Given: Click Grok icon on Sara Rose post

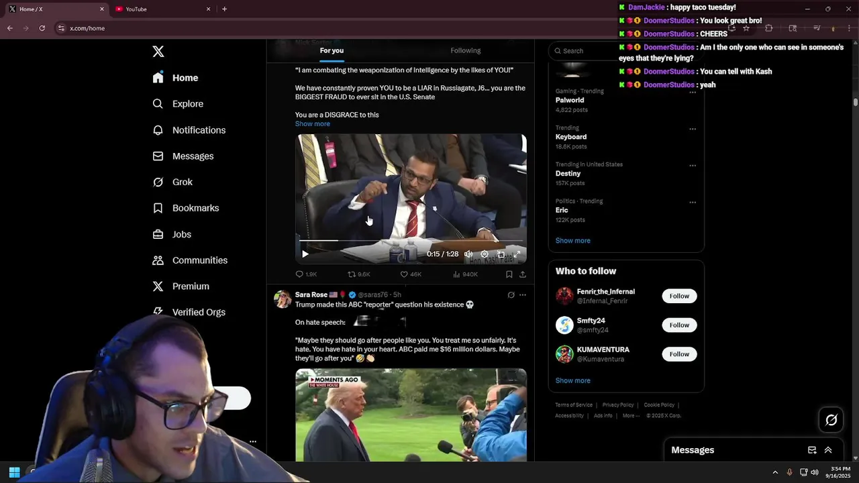Looking at the screenshot, I should click(x=511, y=294).
